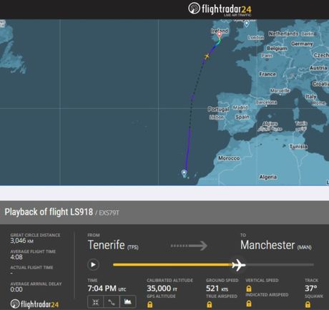This screenshot has width=329, height=310.
Task: Click the Belgium label on map
Action: pos(277,49)
